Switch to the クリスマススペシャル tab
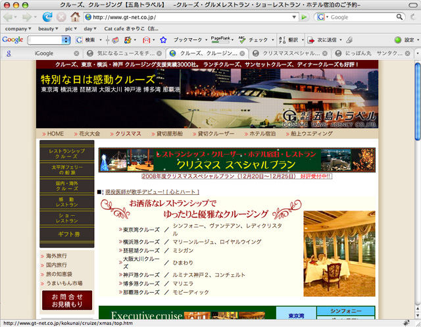 click(x=291, y=53)
